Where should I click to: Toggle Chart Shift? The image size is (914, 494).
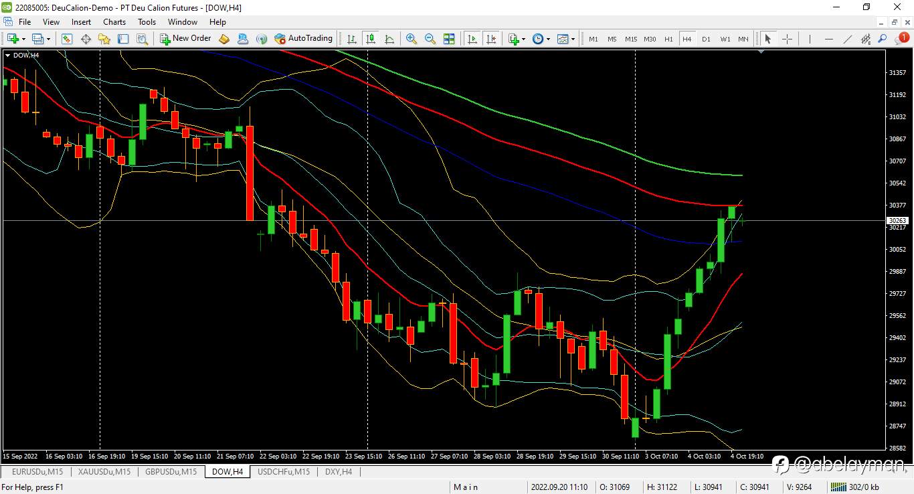coord(491,39)
